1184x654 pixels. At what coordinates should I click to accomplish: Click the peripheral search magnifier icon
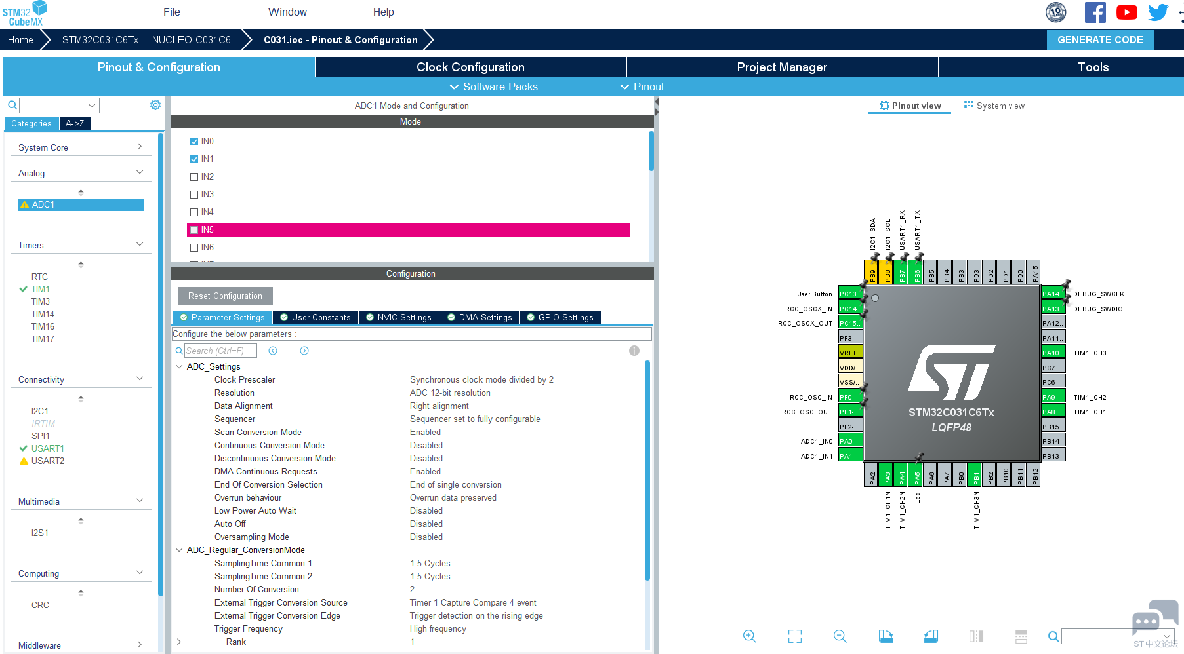tap(12, 105)
